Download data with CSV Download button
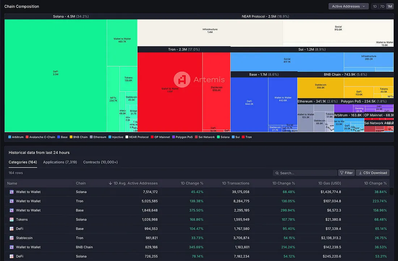 373,173
